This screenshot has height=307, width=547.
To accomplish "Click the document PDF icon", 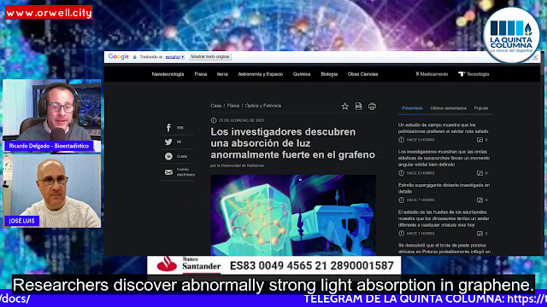I will [358, 107].
